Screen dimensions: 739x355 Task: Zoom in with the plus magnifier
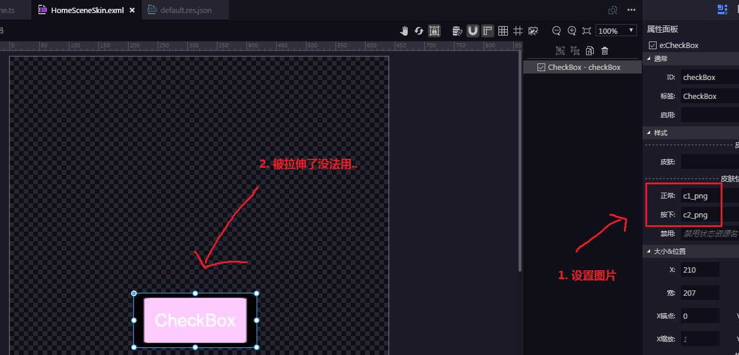[572, 31]
